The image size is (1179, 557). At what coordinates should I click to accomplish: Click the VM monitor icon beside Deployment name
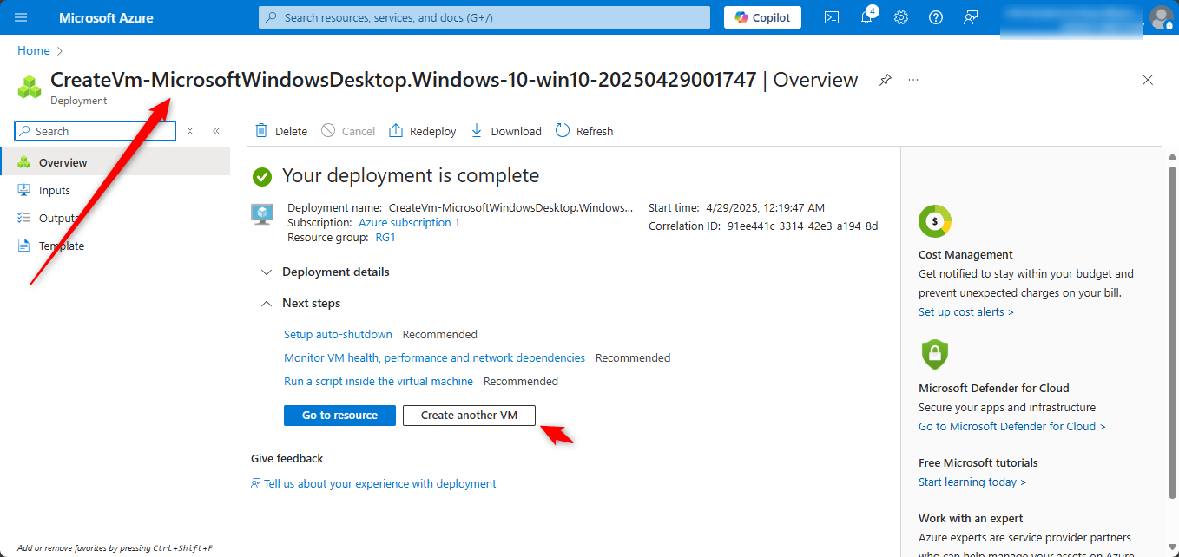262,214
